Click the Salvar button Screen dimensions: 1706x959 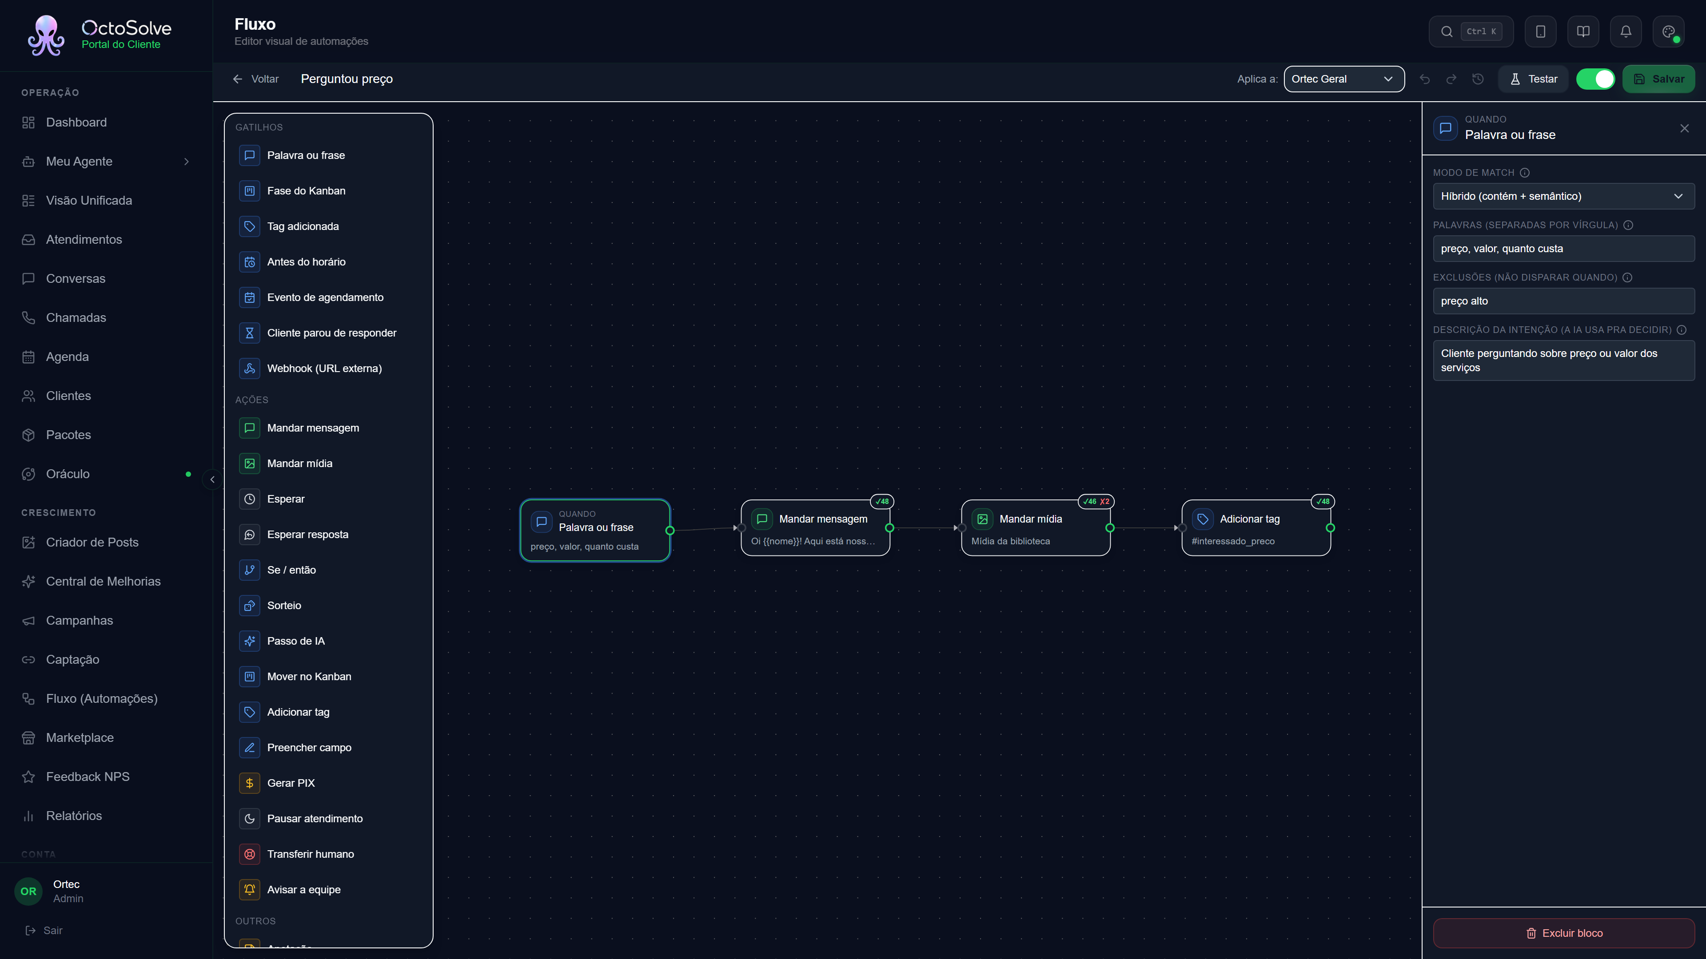(x=1658, y=79)
